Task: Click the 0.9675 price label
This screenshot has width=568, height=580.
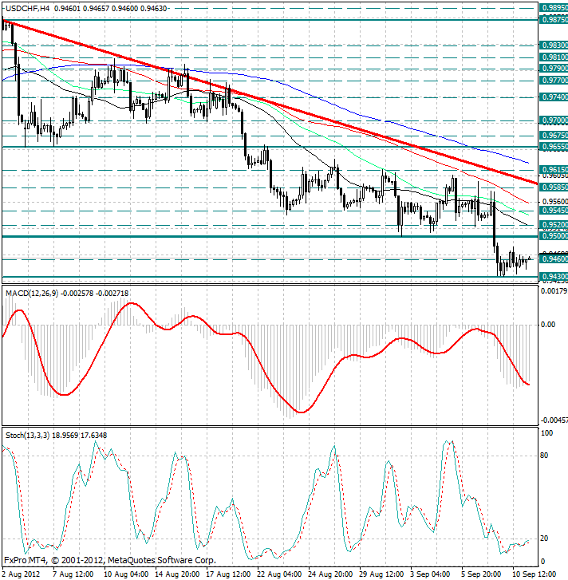Action: pyautogui.click(x=553, y=136)
